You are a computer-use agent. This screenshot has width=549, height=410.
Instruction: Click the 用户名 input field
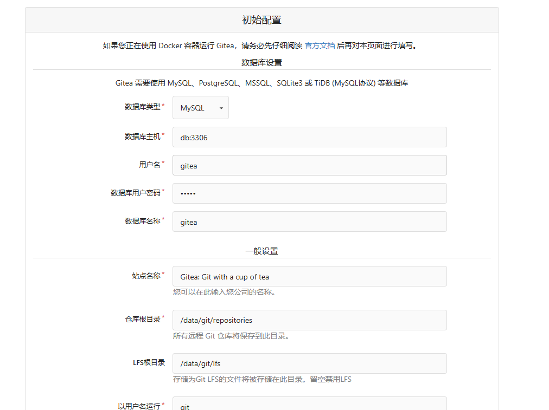point(309,165)
